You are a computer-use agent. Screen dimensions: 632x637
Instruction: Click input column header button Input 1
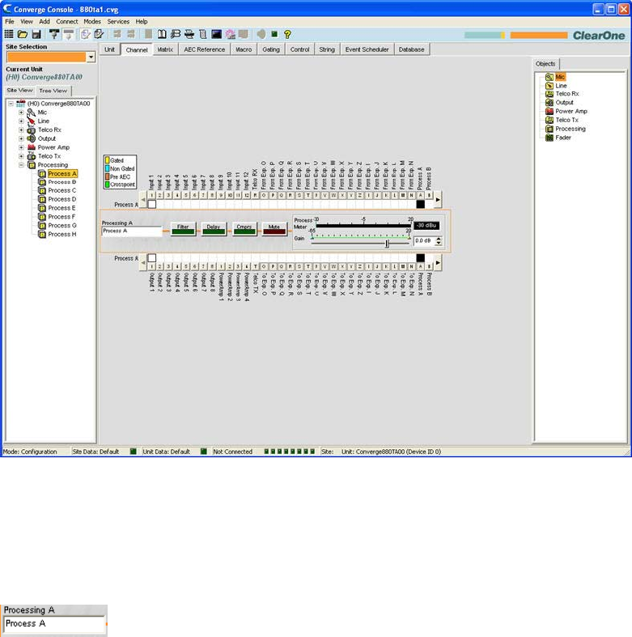coord(151,195)
